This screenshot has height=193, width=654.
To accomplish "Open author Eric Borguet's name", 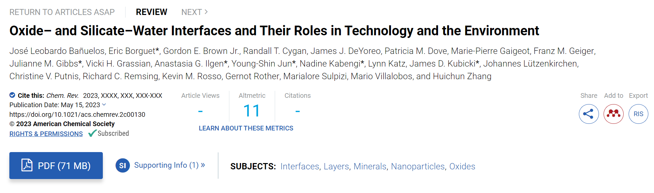I will [x=132, y=51].
